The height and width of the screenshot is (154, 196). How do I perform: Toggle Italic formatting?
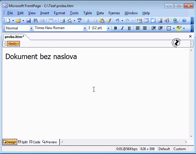click(122, 28)
